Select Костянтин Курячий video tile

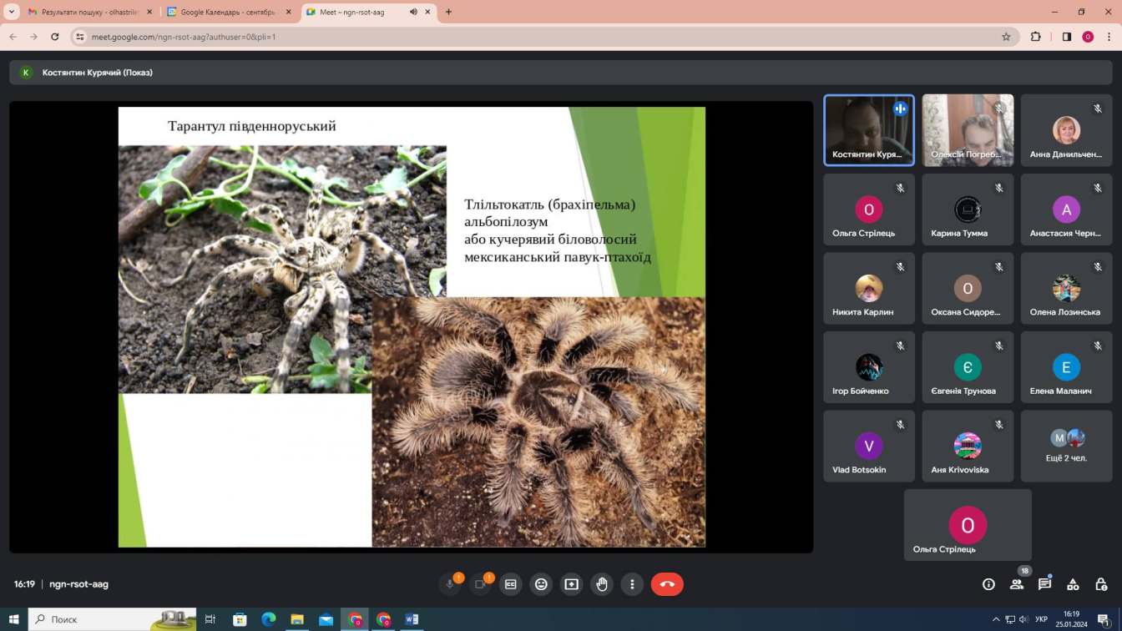click(x=868, y=130)
